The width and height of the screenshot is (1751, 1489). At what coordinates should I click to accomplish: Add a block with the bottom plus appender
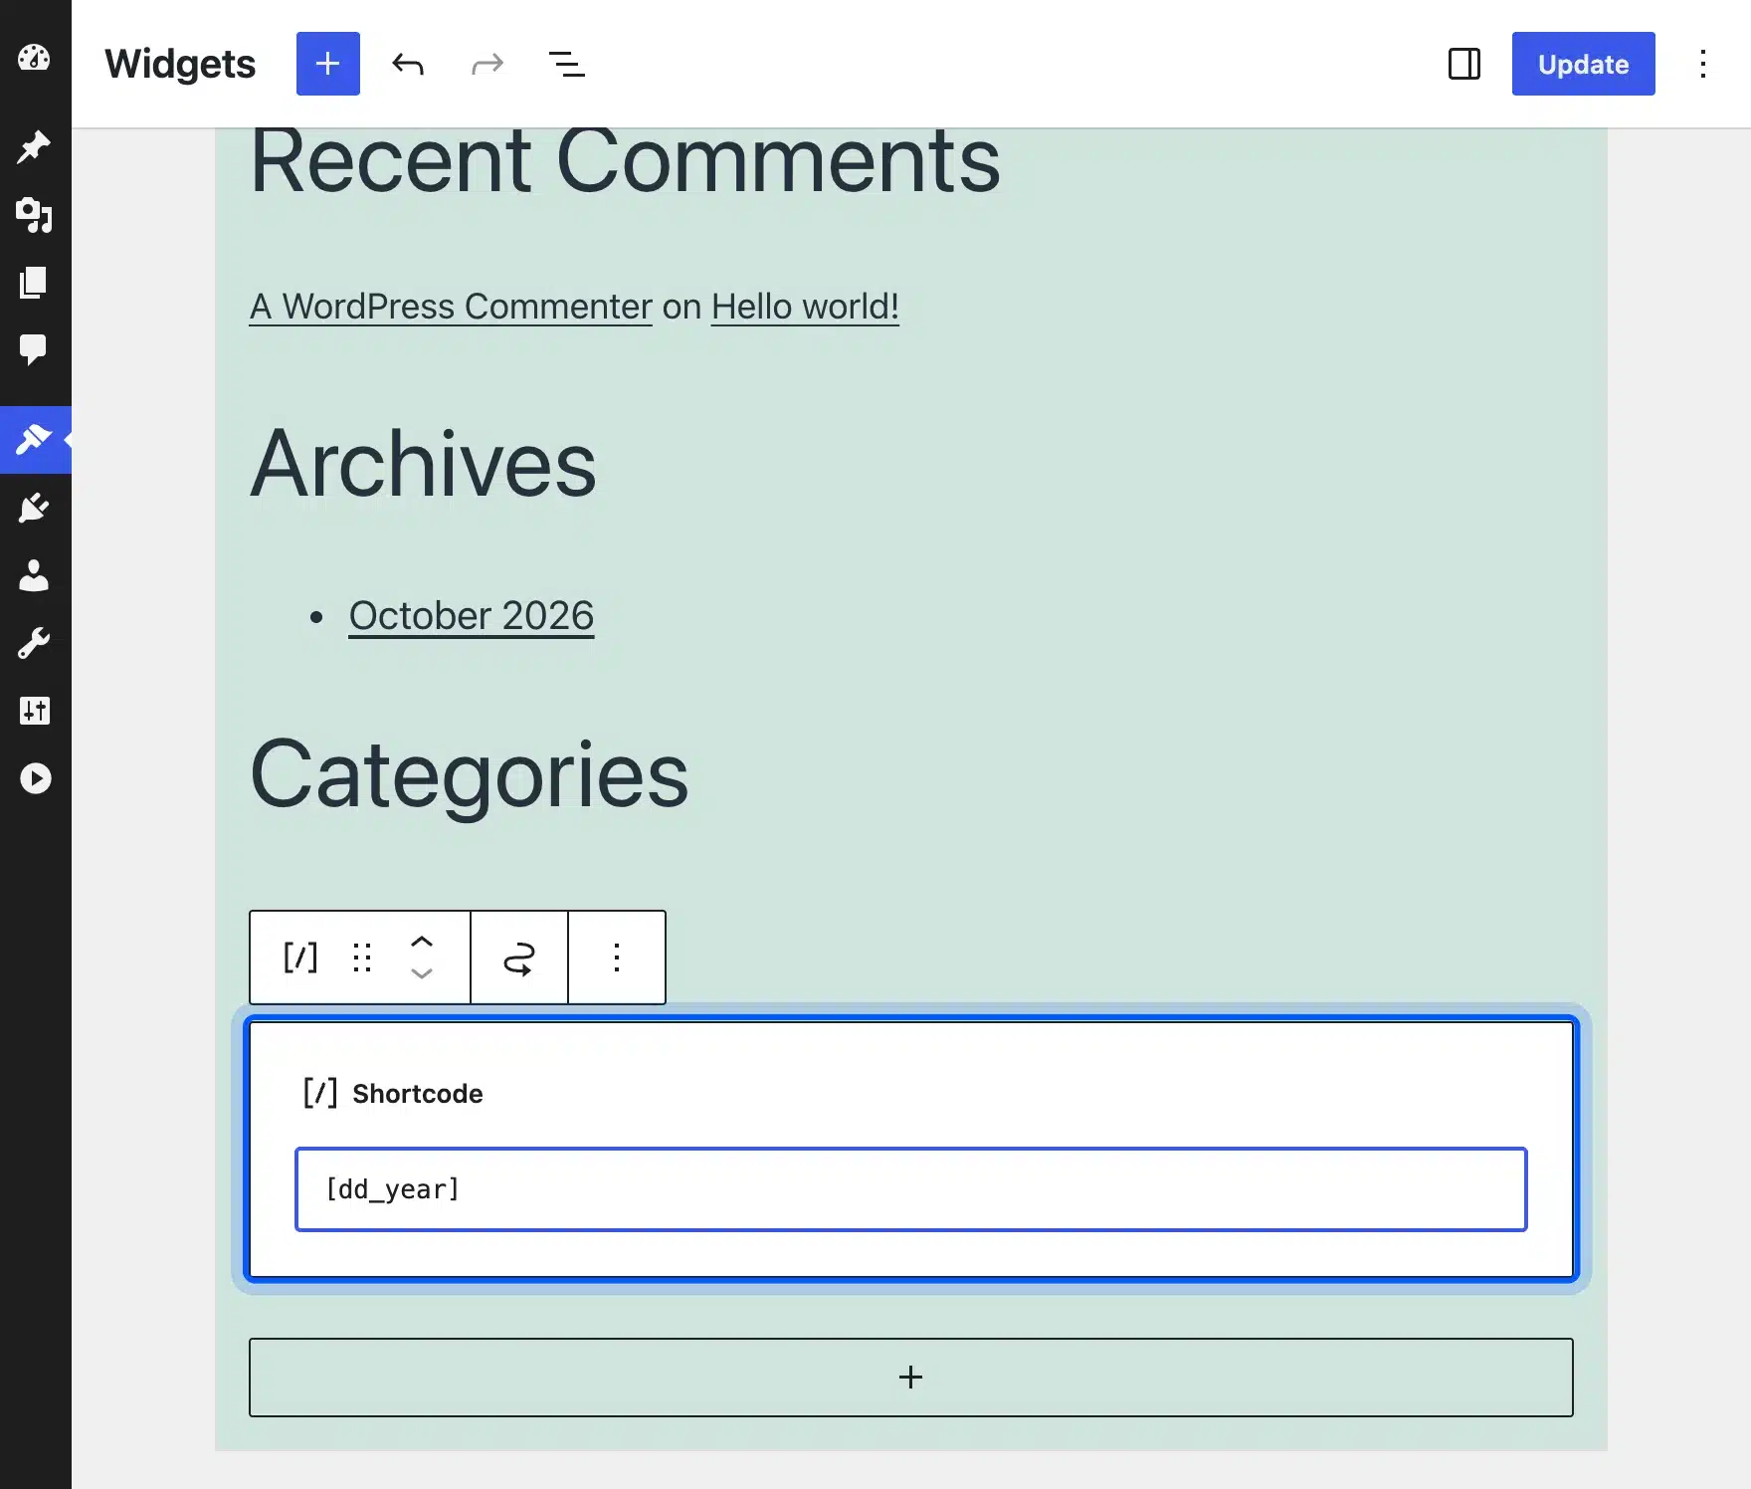[911, 1378]
